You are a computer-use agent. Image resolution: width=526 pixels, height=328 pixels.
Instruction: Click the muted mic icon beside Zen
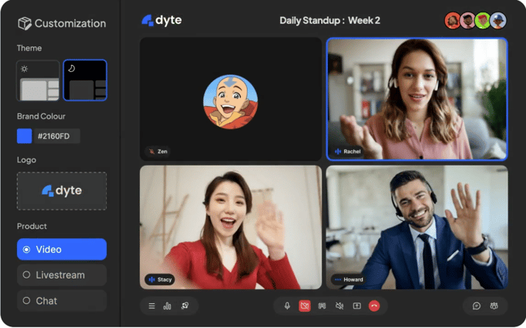pos(152,152)
